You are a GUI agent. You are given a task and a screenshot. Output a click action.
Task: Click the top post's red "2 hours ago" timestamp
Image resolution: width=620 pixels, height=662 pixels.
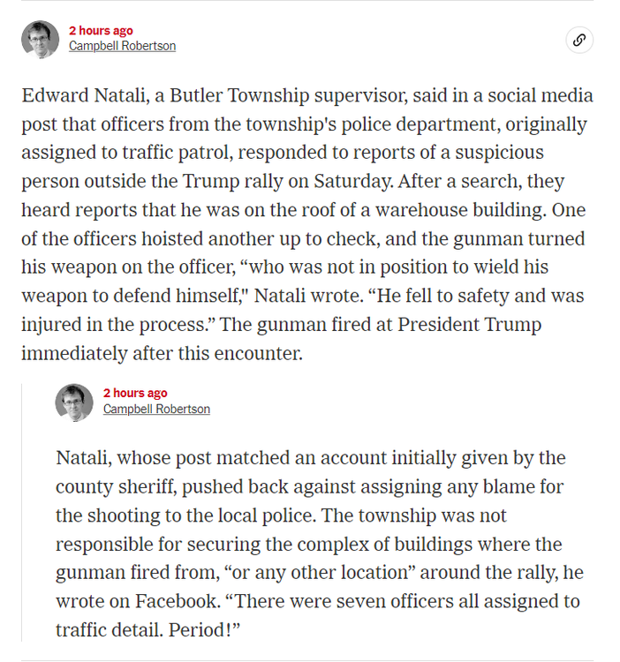(x=101, y=31)
